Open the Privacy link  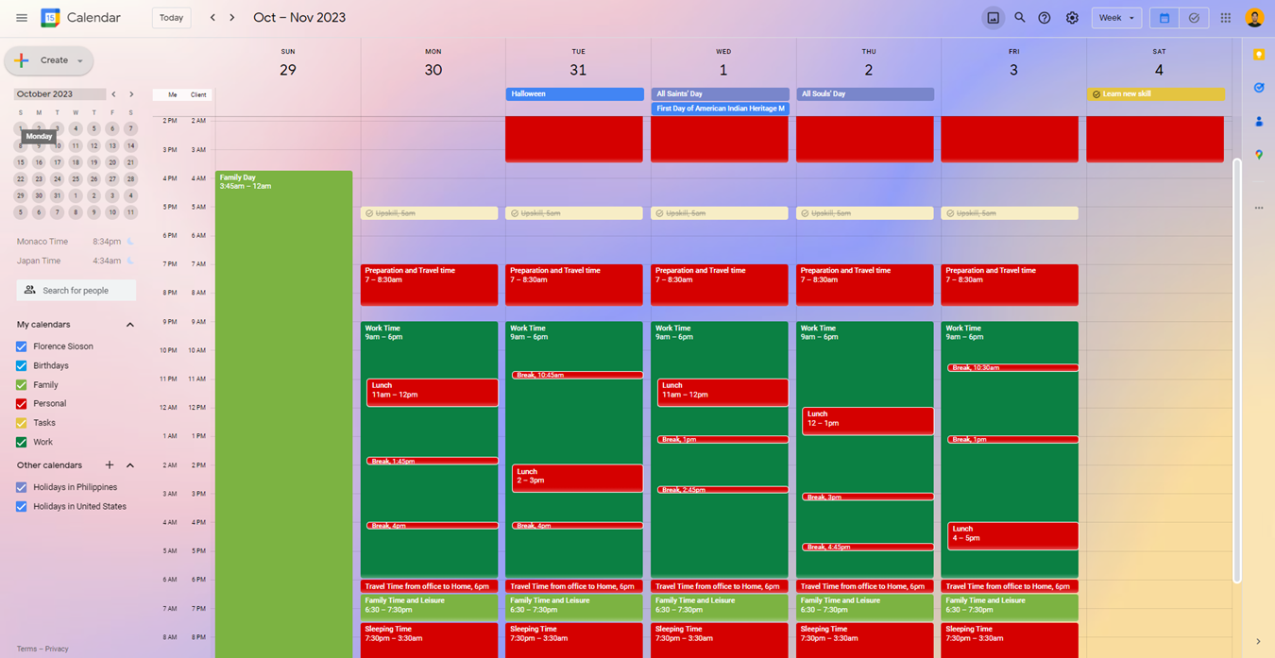(x=57, y=649)
